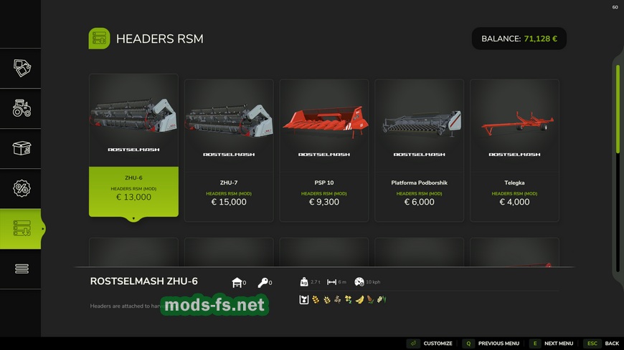Select the PSP 10 header card

point(324,150)
